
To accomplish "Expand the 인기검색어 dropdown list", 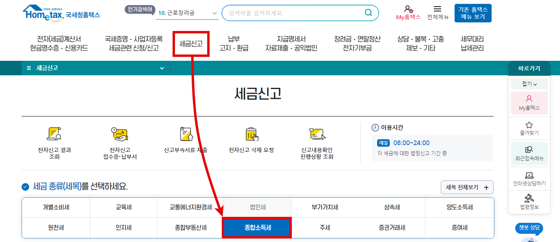I will click(215, 13).
